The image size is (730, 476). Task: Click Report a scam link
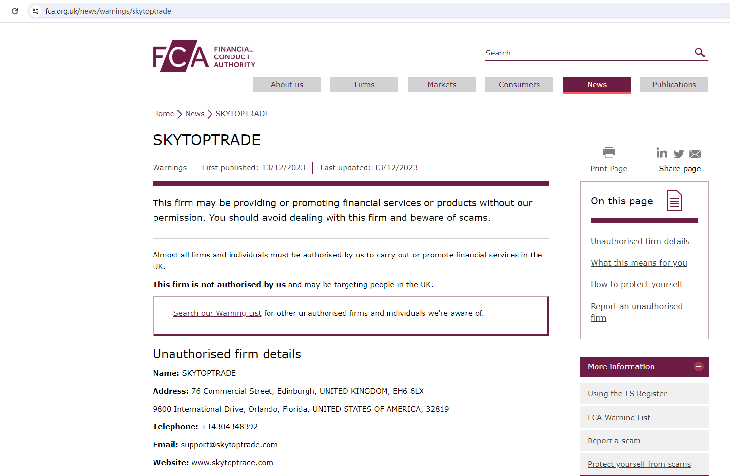coord(614,441)
